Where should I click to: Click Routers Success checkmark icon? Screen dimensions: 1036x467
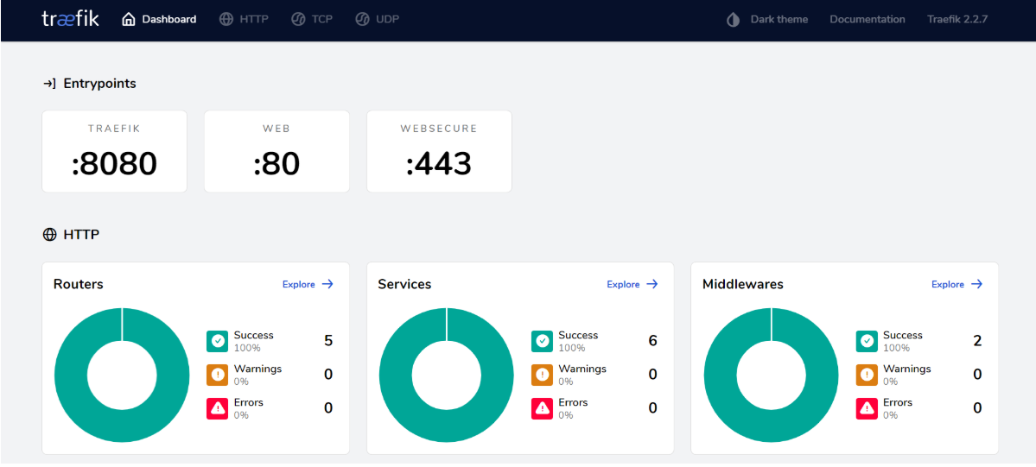tap(218, 342)
